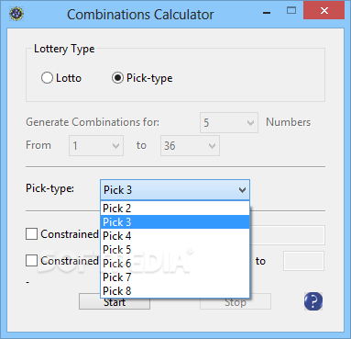Image resolution: width=351 pixels, height=339 pixels.
Task: Choose Pick 5 from the list
Action: pyautogui.click(x=175, y=250)
